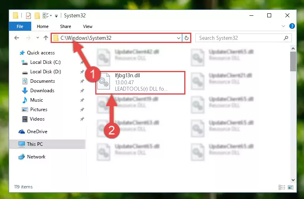The height and width of the screenshot is (199, 304).
Task: Click the New Folder icon in title bar
Action: pos(37,16)
